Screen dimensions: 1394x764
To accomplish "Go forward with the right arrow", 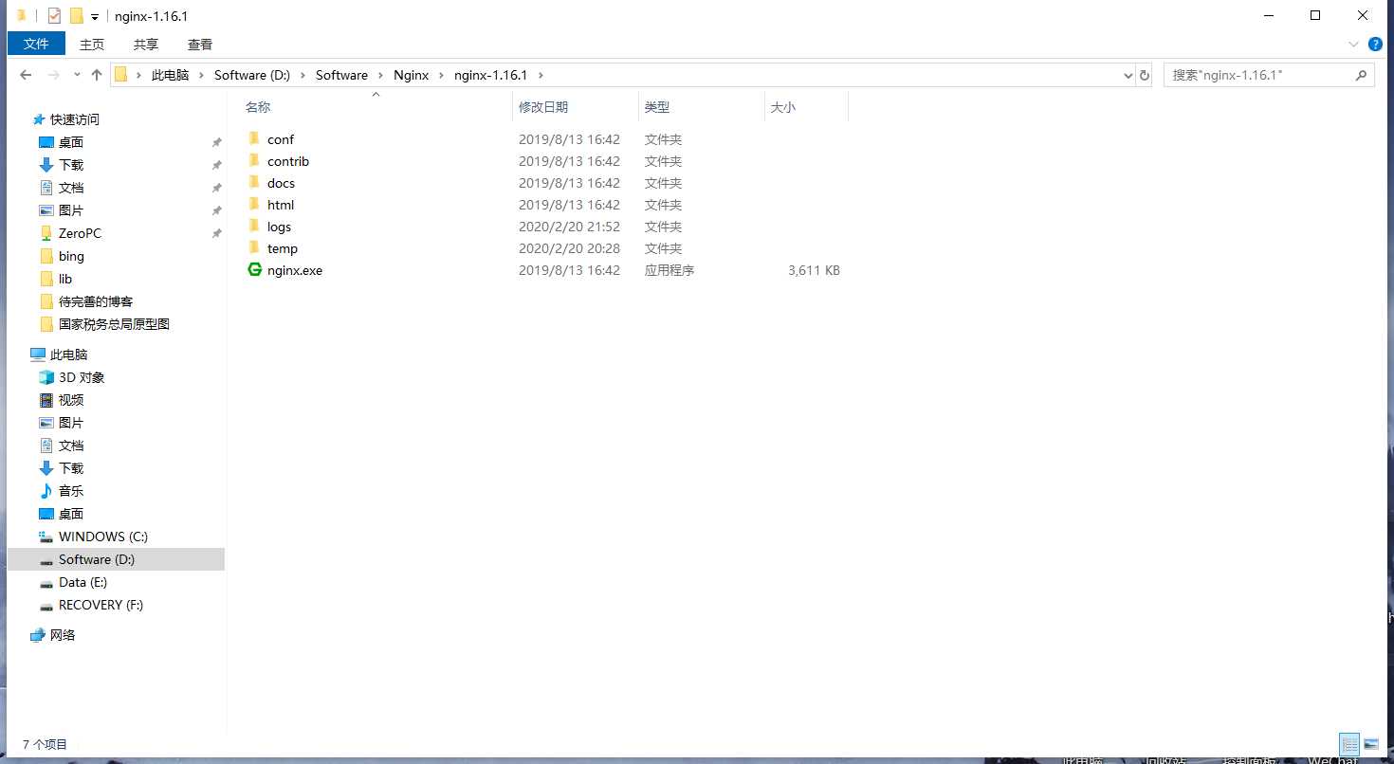I will (54, 75).
